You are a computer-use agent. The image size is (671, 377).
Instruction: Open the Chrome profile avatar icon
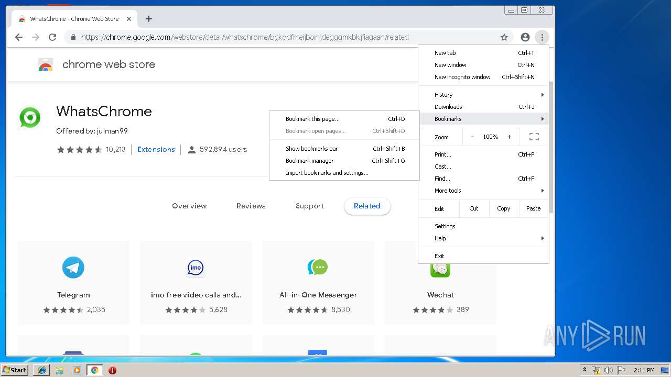point(525,37)
